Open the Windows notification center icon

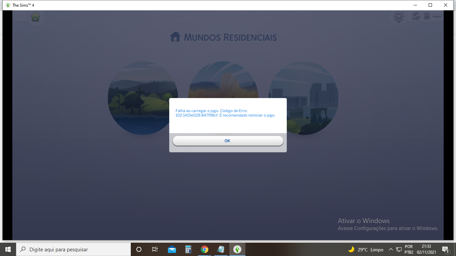445,249
